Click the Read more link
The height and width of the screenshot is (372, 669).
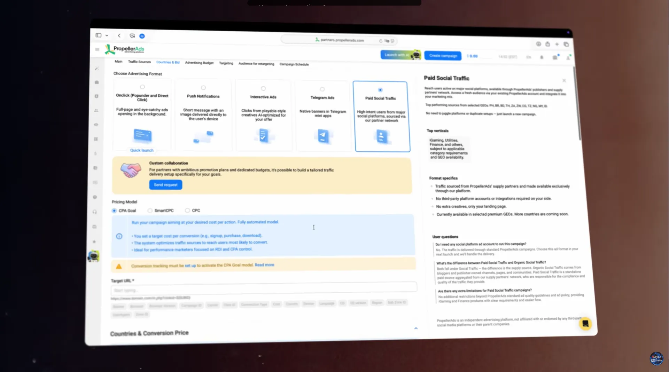pos(264,265)
